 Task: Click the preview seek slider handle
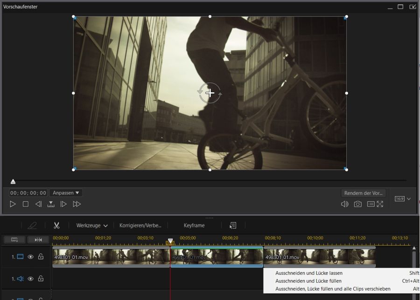click(x=13, y=182)
